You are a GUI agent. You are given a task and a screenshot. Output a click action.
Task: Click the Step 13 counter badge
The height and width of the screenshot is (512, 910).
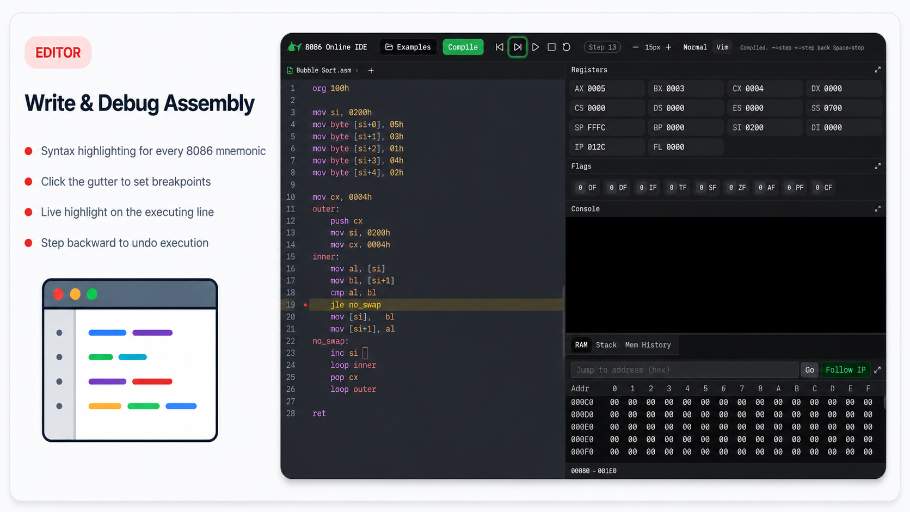tap(602, 47)
